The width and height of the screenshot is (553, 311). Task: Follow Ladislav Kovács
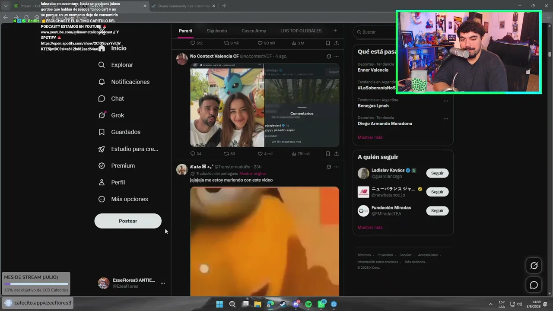437,173
